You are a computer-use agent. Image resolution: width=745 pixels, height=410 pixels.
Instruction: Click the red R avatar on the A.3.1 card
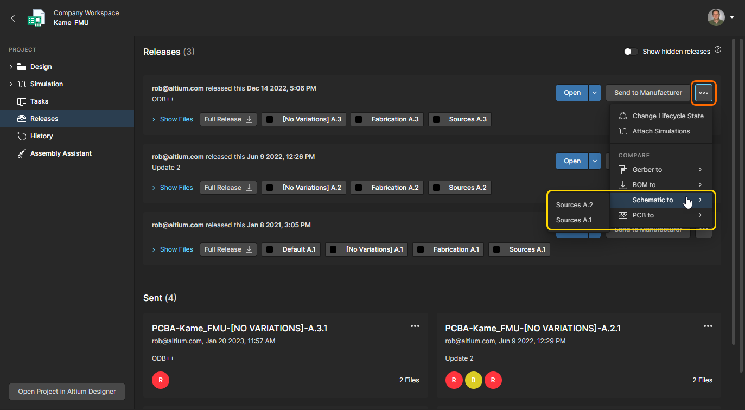pos(161,380)
